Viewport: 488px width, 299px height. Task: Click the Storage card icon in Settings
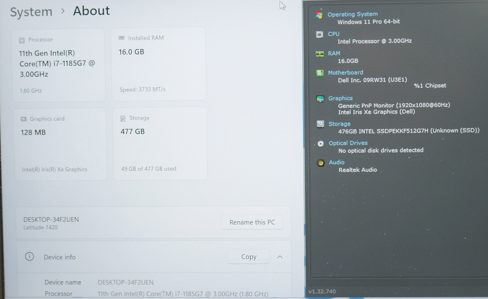point(123,118)
